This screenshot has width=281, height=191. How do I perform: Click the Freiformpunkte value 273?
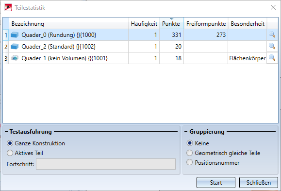221,35
